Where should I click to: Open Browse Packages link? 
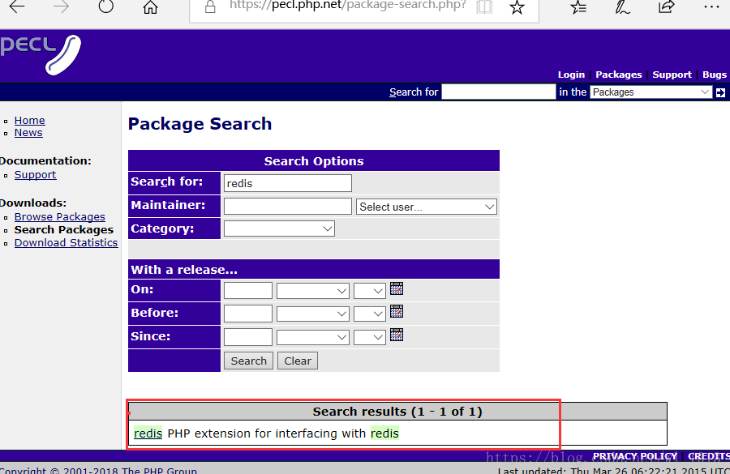coord(59,217)
